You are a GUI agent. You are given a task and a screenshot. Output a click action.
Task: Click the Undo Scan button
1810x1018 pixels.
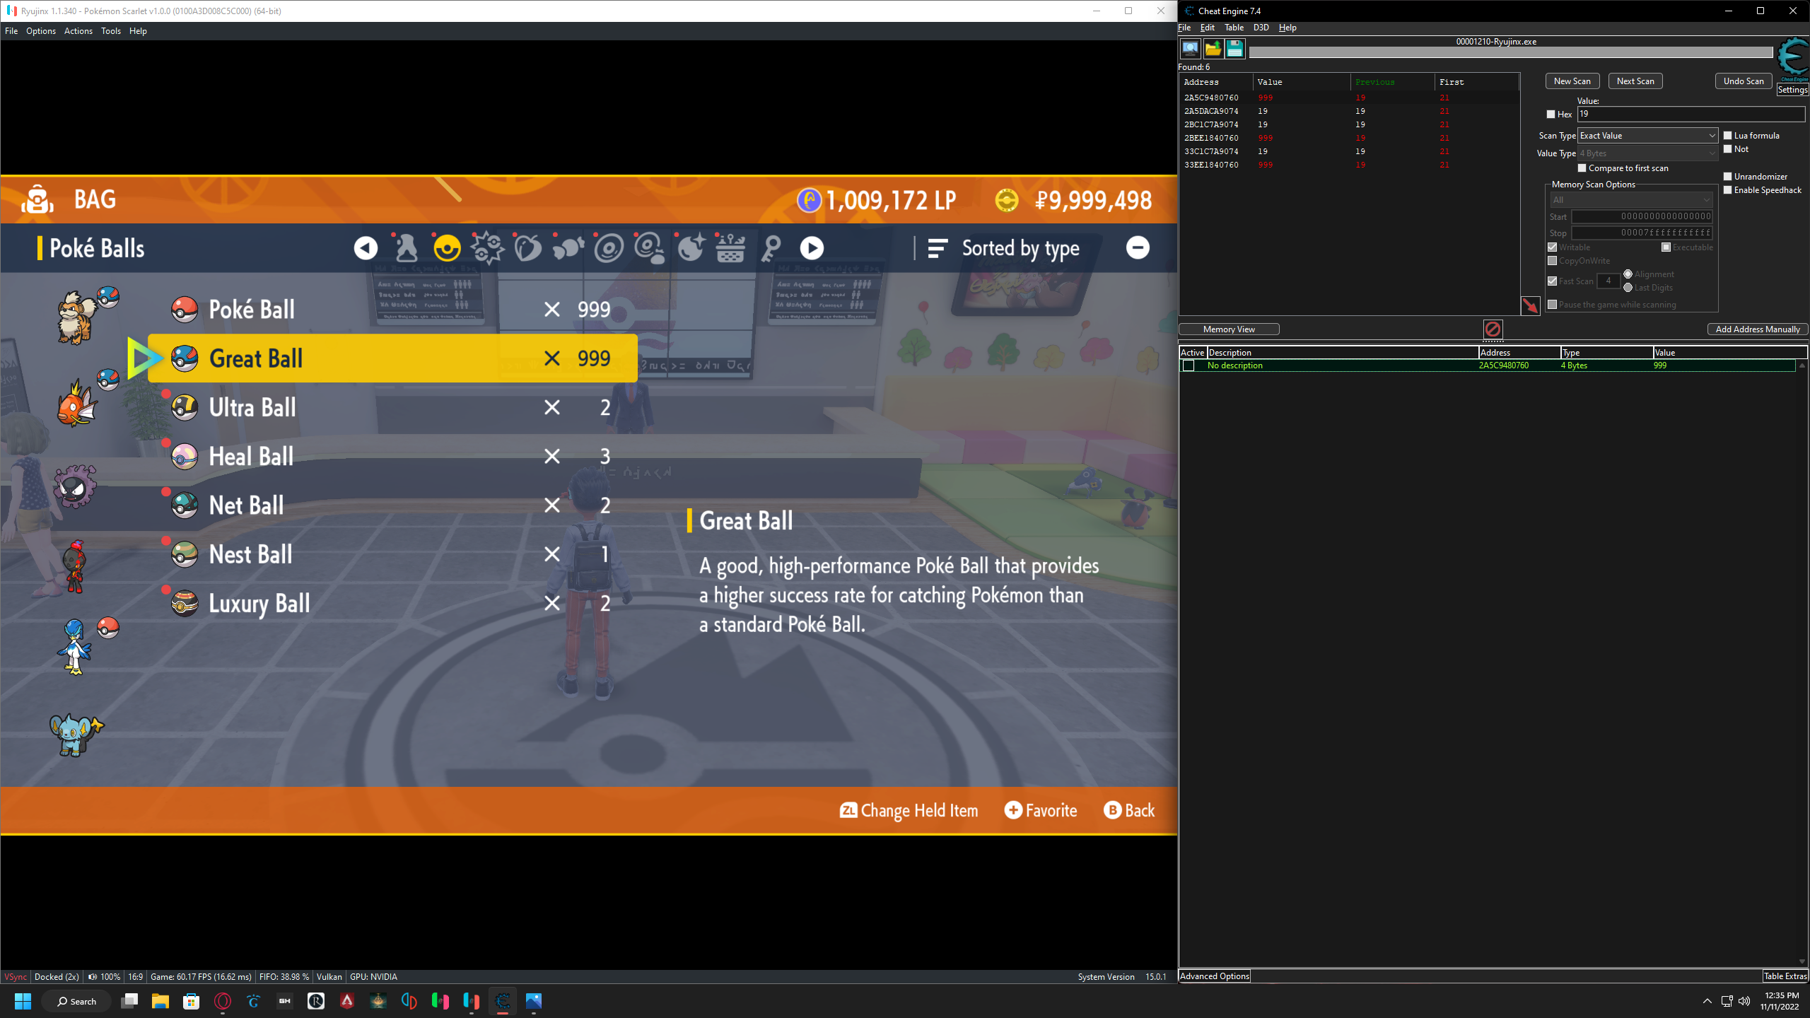pyautogui.click(x=1744, y=81)
